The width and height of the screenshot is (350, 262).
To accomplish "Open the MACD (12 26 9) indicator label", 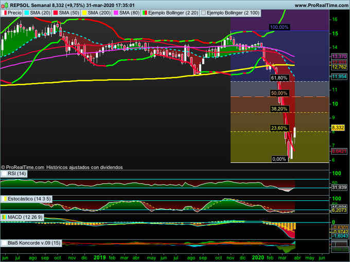I will (x=22, y=217).
